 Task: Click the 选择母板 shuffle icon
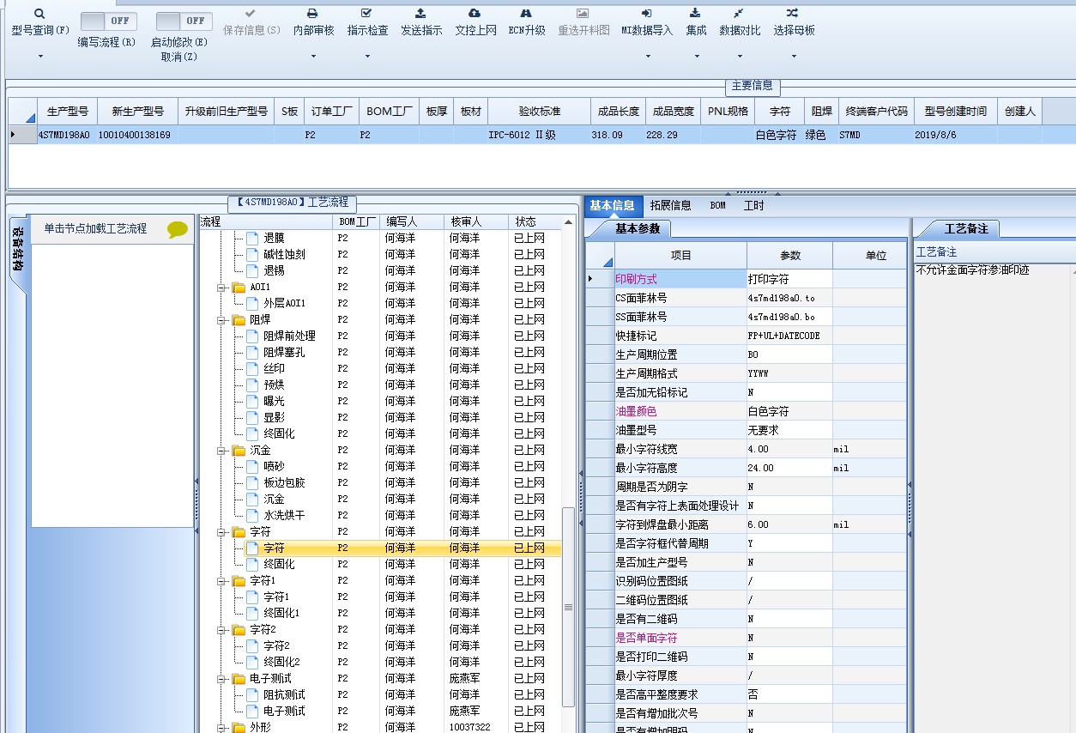[793, 14]
